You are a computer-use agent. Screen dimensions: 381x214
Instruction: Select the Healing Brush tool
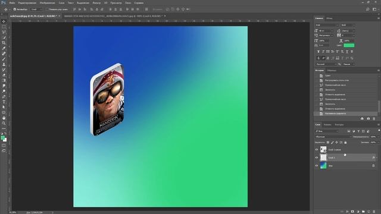4,53
